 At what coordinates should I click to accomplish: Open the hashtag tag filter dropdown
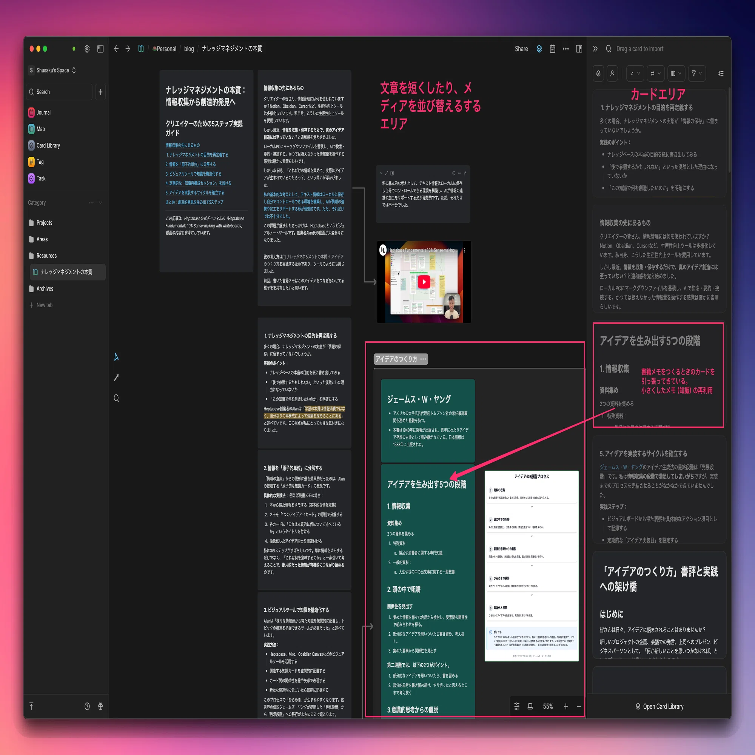tap(655, 74)
